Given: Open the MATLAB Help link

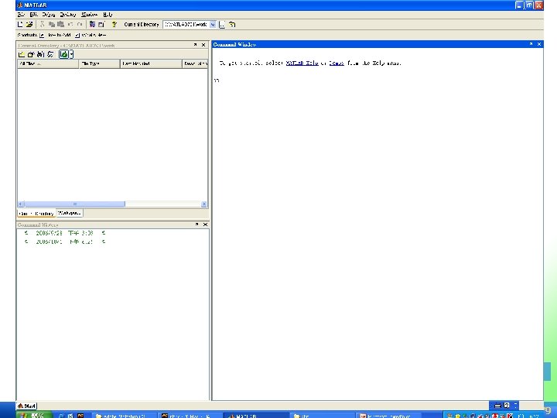Looking at the screenshot, I should coord(302,63).
